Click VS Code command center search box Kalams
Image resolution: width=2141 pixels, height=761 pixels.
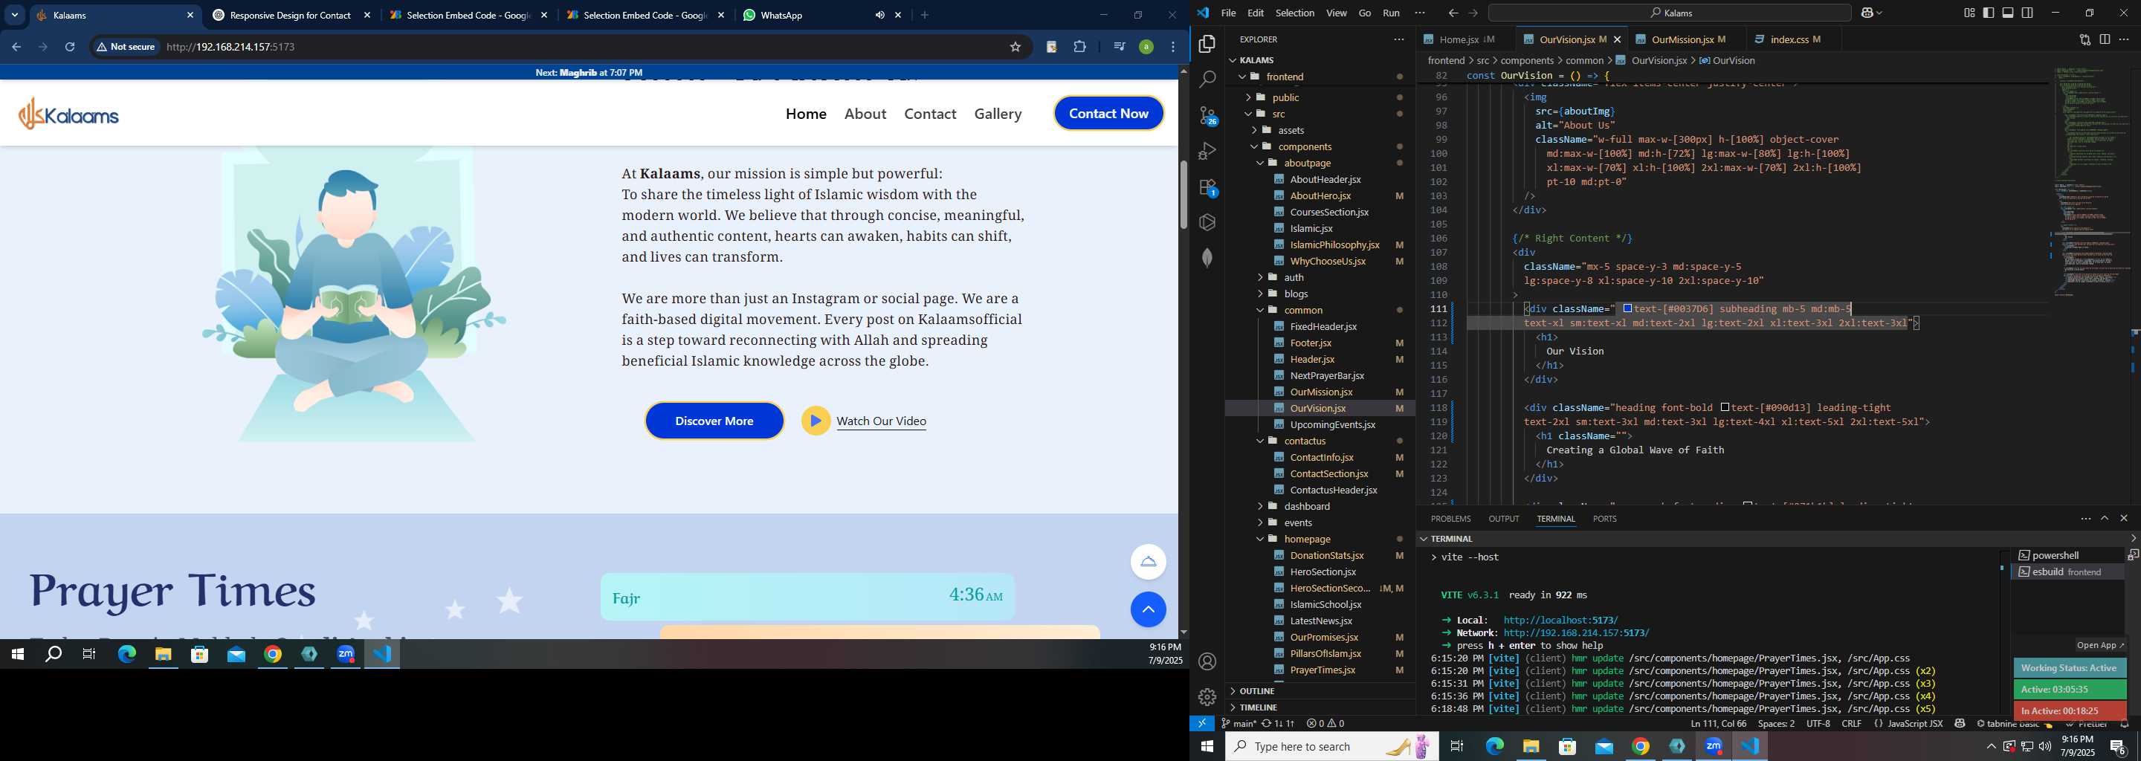1669,13
